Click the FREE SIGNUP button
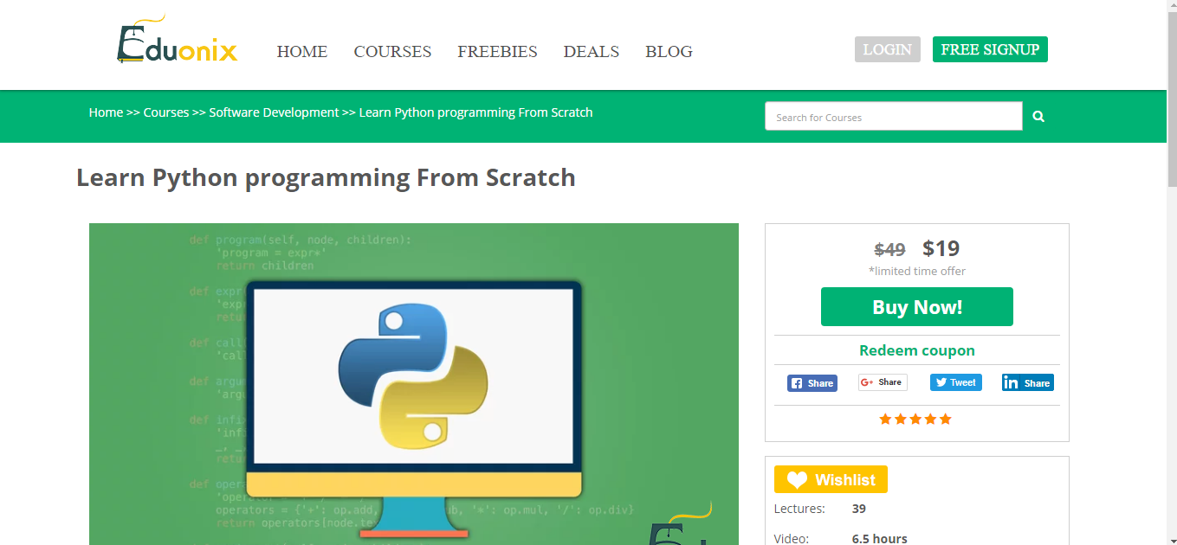 (989, 49)
